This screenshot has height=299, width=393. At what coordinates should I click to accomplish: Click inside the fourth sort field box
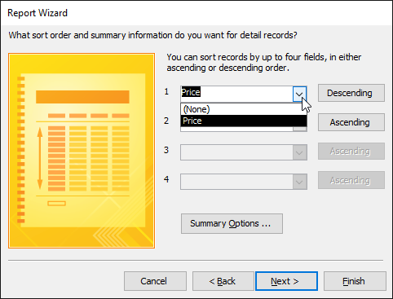click(x=236, y=182)
